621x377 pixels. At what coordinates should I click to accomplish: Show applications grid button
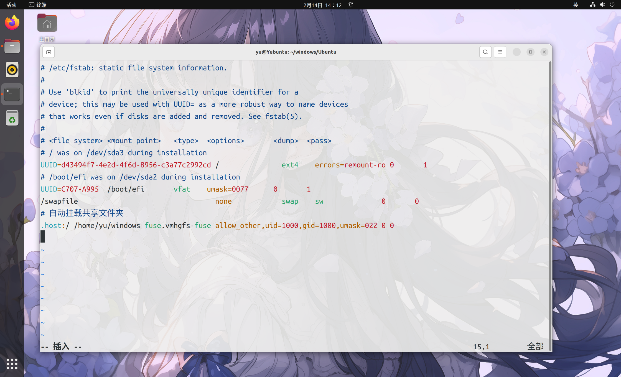[12, 364]
